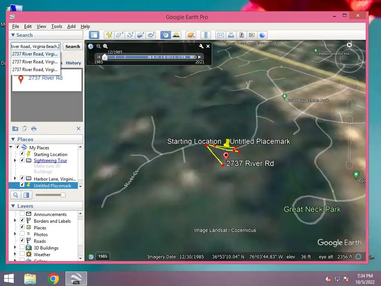Click the panel toggle next to magnifier
The height and width of the screenshot is (286, 381).
click(x=26, y=195)
